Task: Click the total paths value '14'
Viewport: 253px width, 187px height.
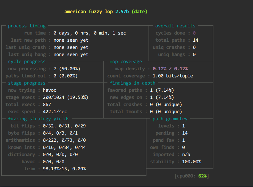Action: point(195,40)
